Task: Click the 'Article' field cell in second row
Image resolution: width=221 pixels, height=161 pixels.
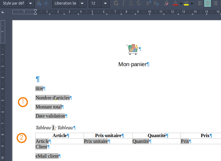Action: tap(42, 141)
